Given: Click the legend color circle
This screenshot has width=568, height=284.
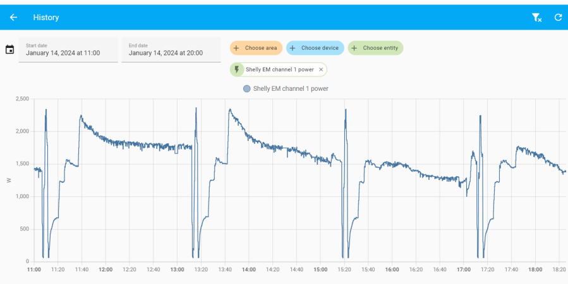Looking at the screenshot, I should click(x=246, y=88).
